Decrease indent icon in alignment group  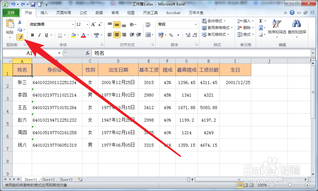click(132, 35)
